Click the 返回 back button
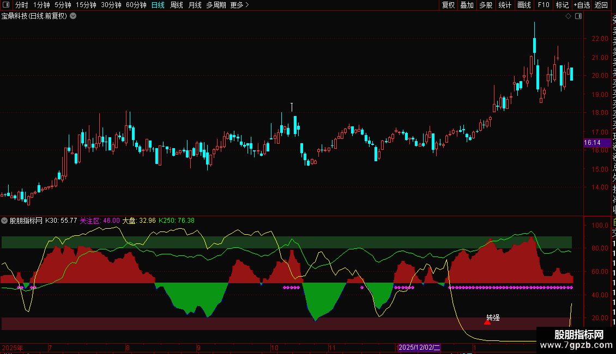 [x=601, y=5]
